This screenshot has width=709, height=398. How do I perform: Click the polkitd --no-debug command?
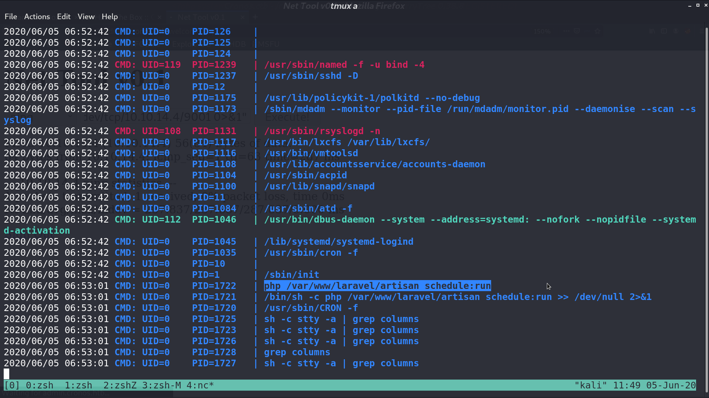(372, 98)
